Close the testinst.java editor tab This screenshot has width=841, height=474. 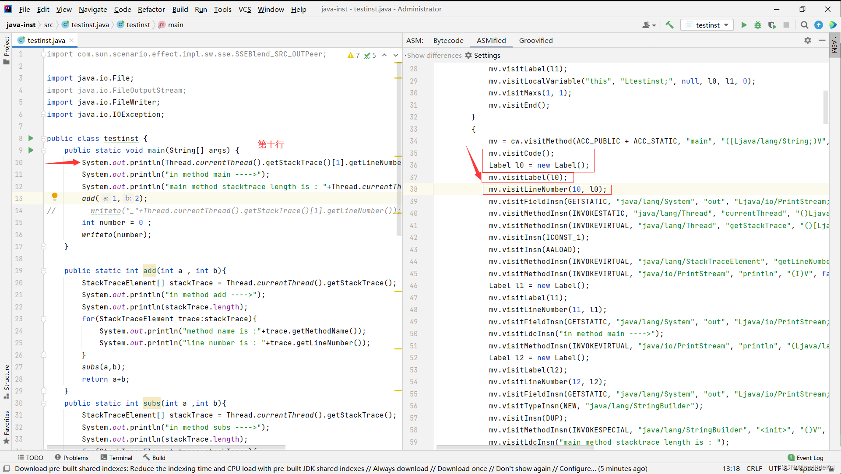pos(71,40)
